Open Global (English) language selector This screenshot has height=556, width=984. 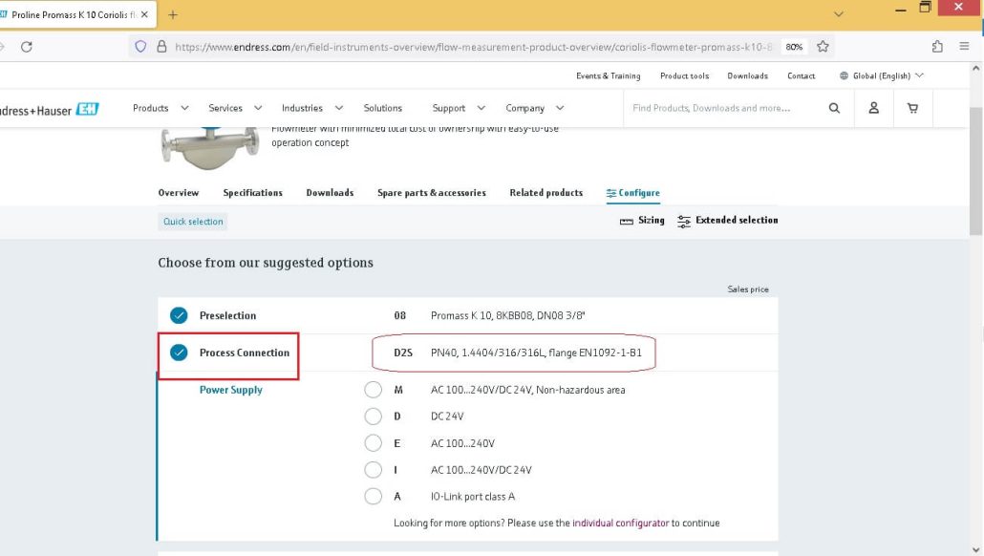tap(882, 75)
